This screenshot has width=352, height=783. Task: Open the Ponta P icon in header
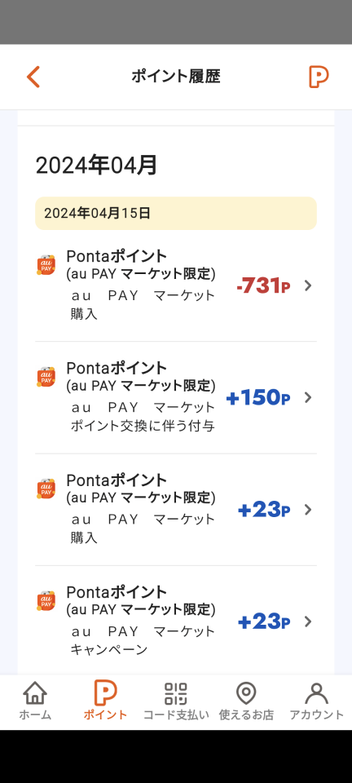click(319, 77)
